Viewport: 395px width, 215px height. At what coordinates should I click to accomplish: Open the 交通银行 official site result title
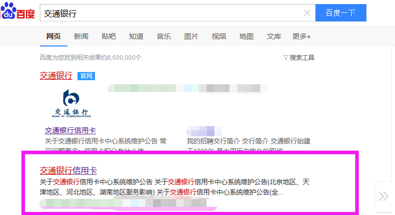point(56,76)
